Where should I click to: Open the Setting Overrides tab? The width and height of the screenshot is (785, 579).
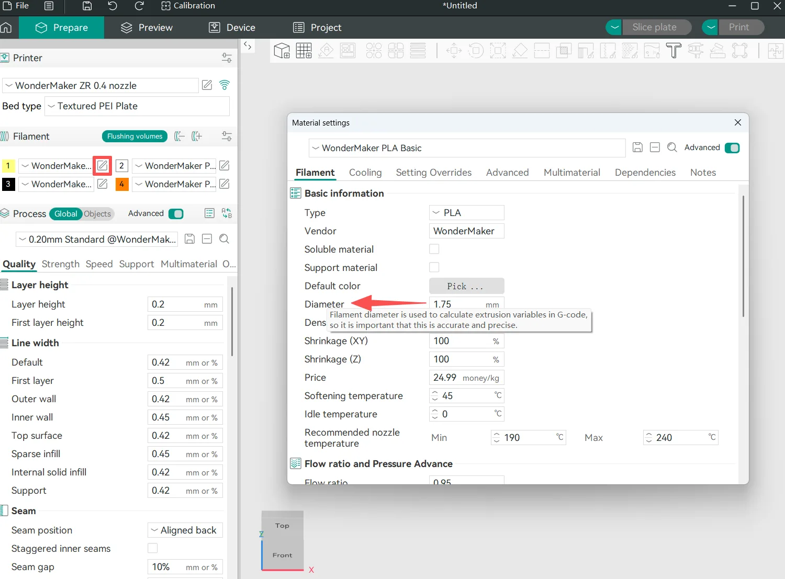[434, 173]
